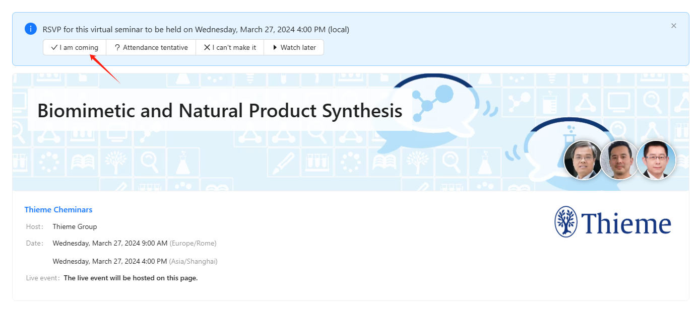Viewport: 699px width, 310px height.
Task: Click the 'Biomimetic and Natural Product Synthesis' title
Action: [220, 111]
